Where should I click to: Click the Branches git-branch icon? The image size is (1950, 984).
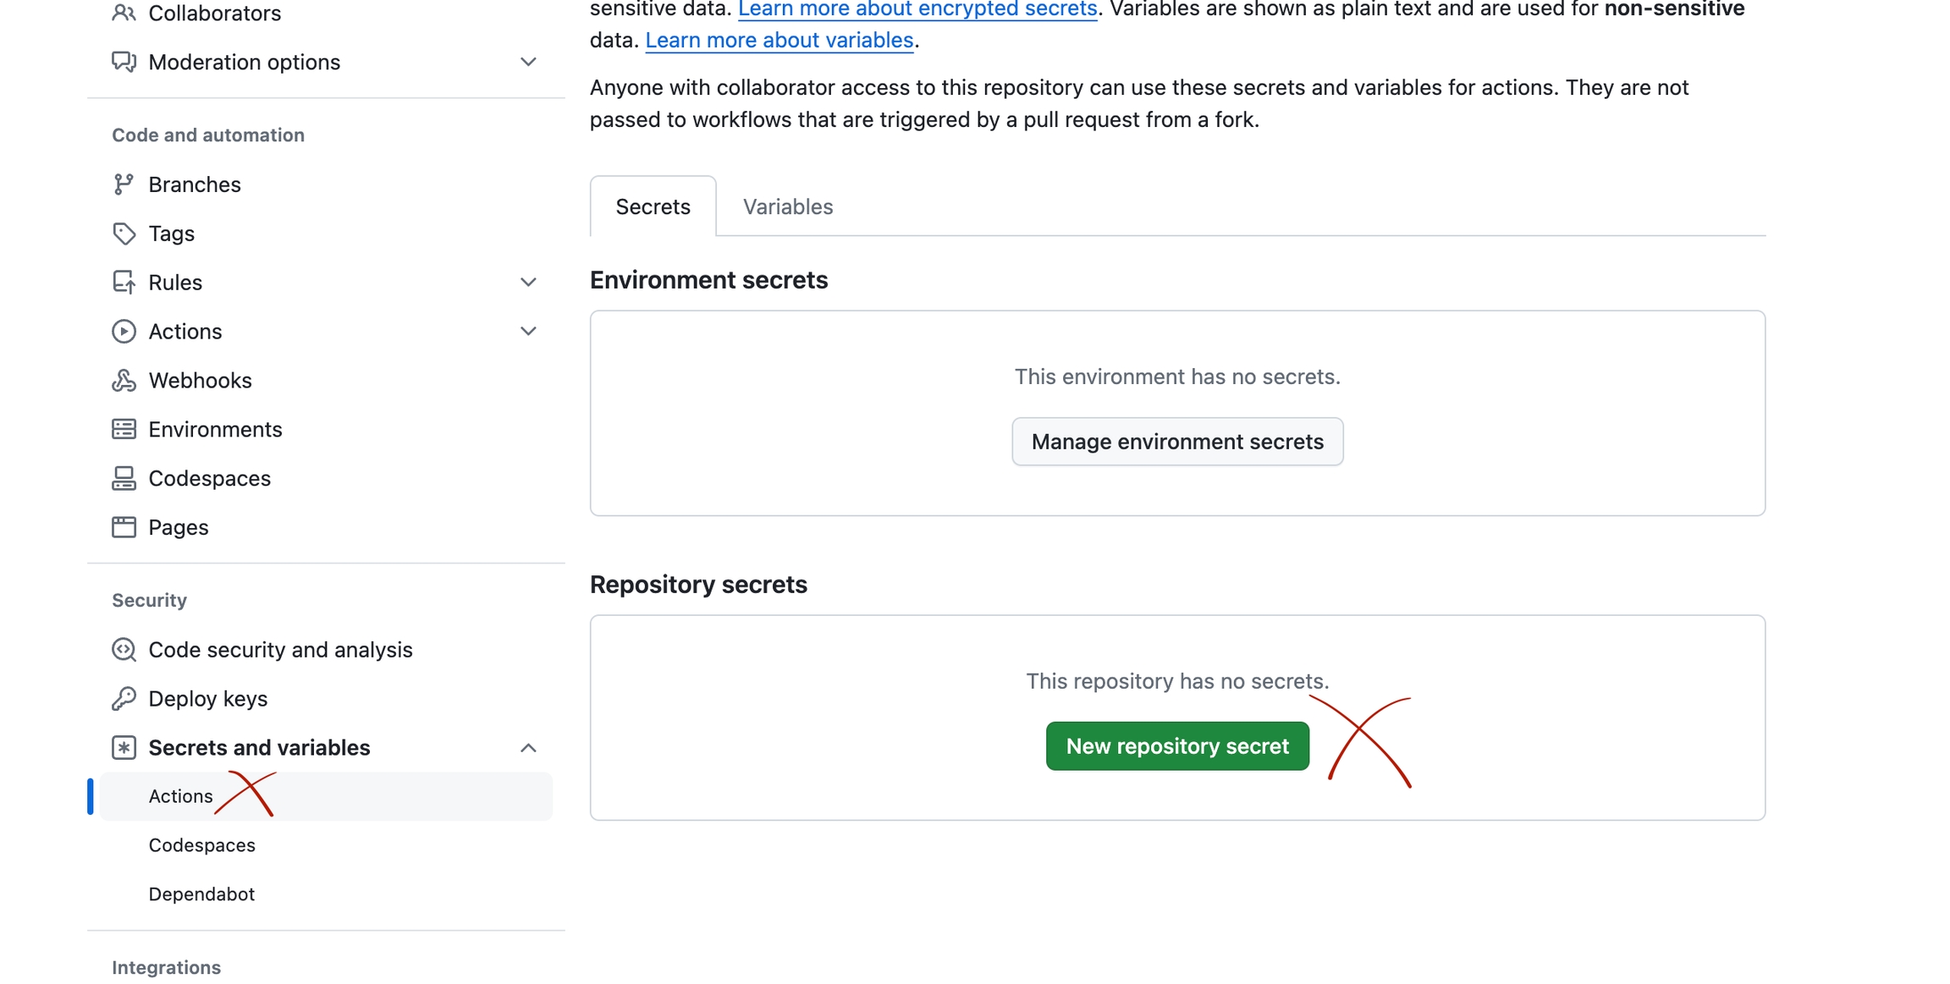pos(124,184)
